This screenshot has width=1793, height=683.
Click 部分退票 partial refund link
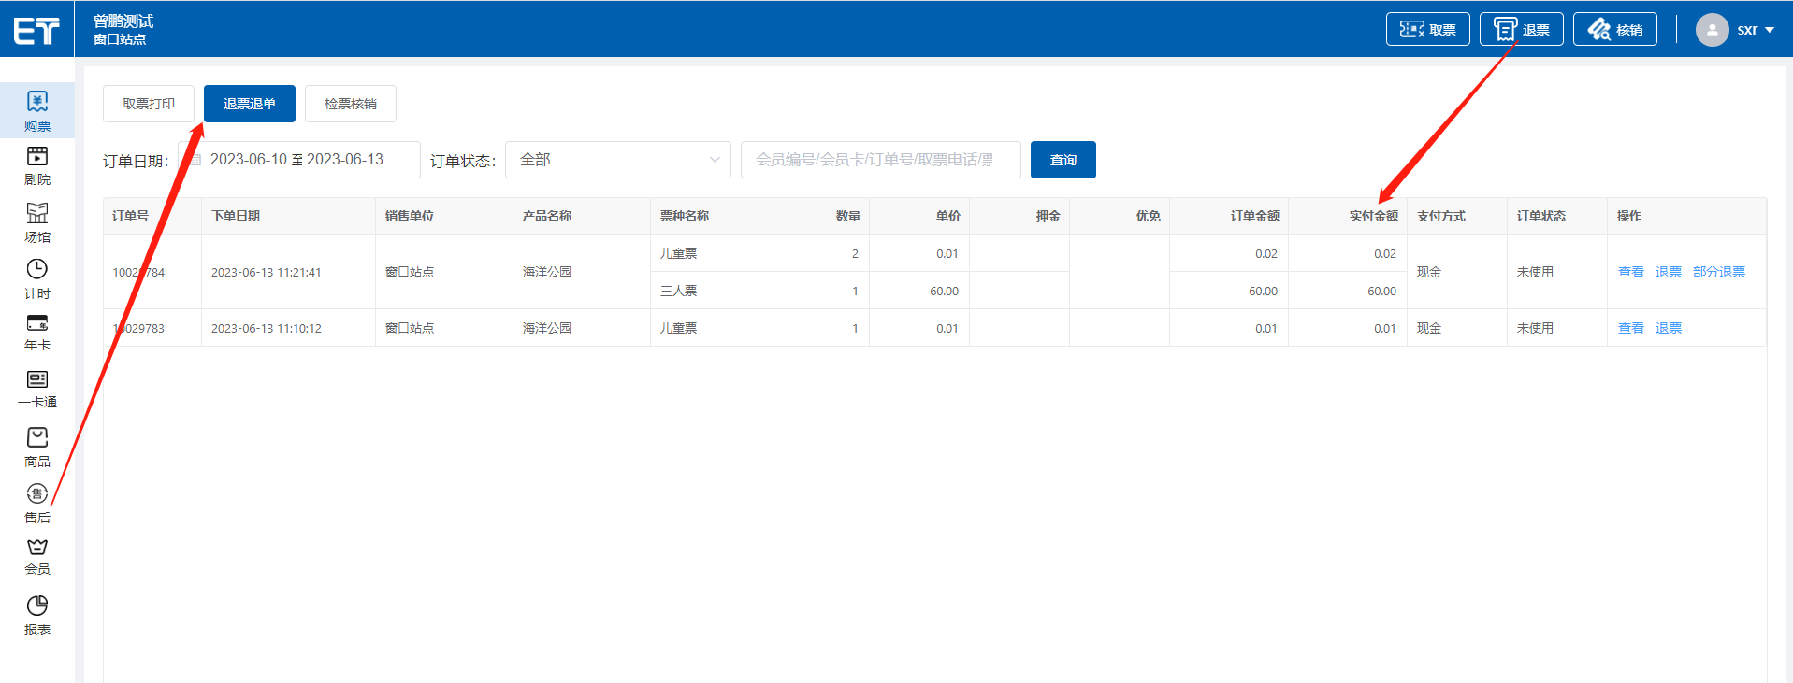point(1718,272)
